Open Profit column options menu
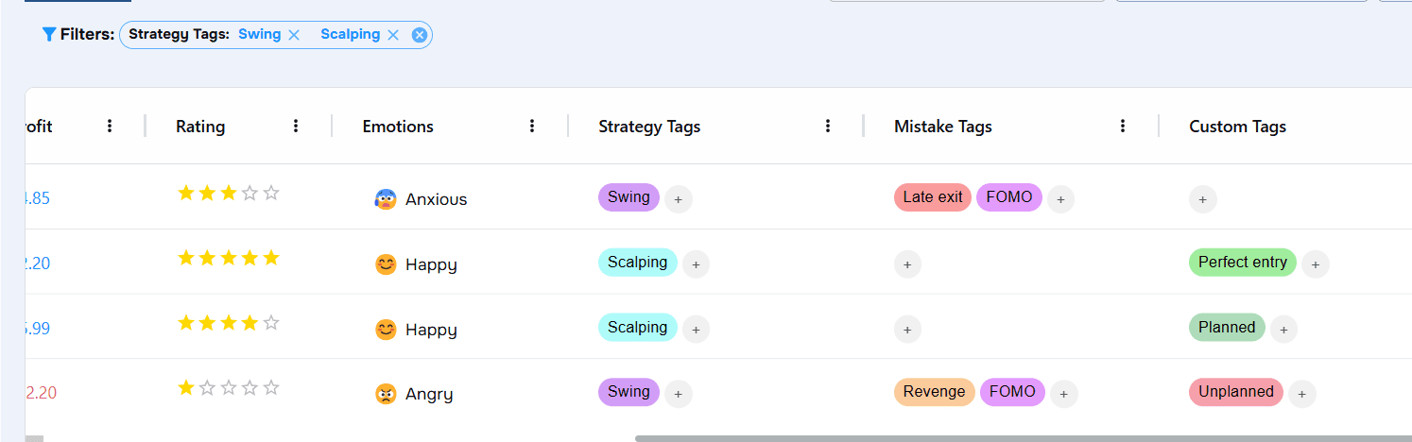Screen dimensions: 1412x442 click(110, 126)
